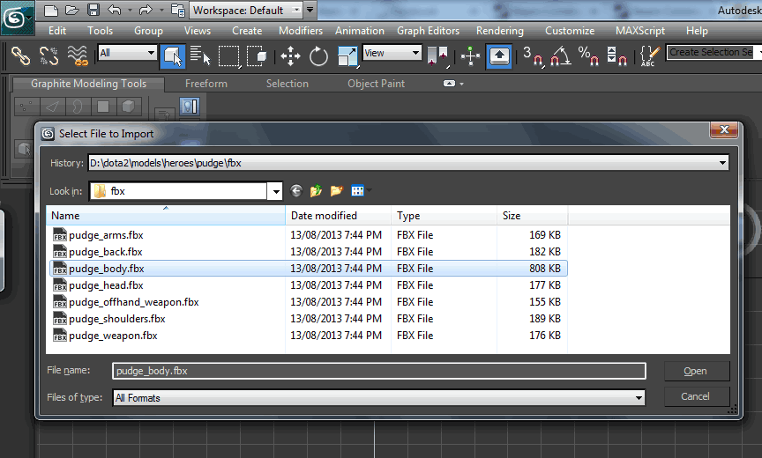762x458 pixels.
Task: Open the View Menu options in dialog
Action: point(361,191)
